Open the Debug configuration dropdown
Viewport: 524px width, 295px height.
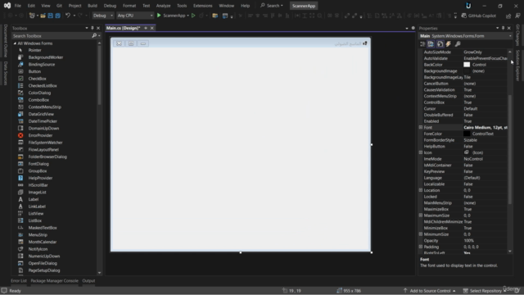102,16
